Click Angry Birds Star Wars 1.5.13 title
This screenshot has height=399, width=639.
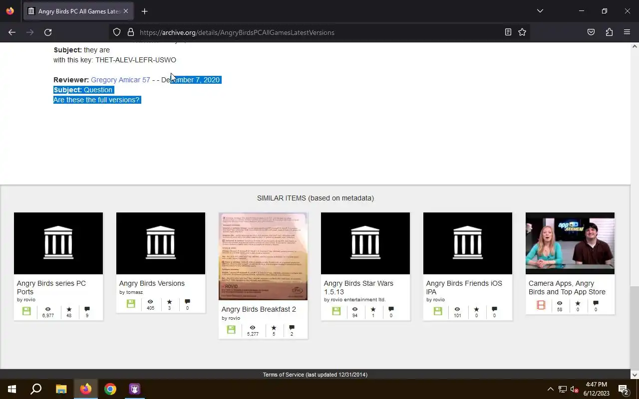[x=358, y=287]
